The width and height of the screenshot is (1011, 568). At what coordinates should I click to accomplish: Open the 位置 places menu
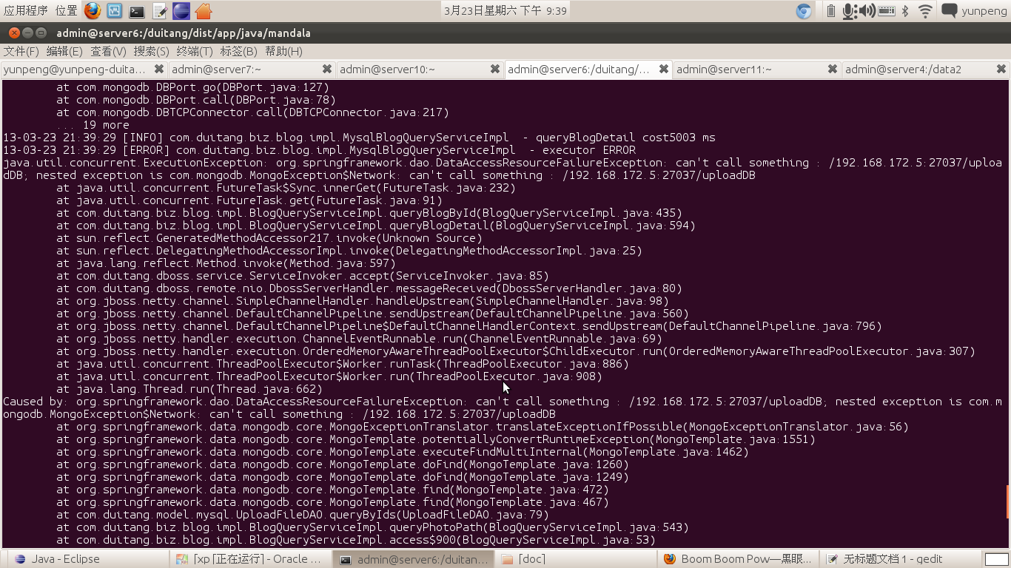tap(67, 11)
